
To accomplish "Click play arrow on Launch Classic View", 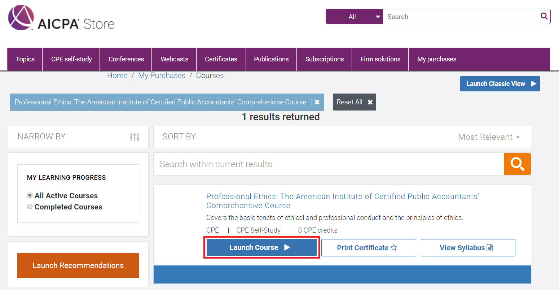I will (x=533, y=84).
